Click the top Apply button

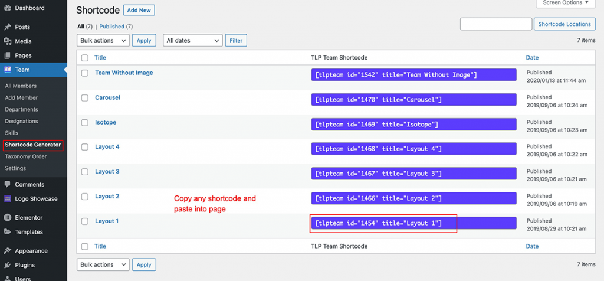tap(144, 41)
